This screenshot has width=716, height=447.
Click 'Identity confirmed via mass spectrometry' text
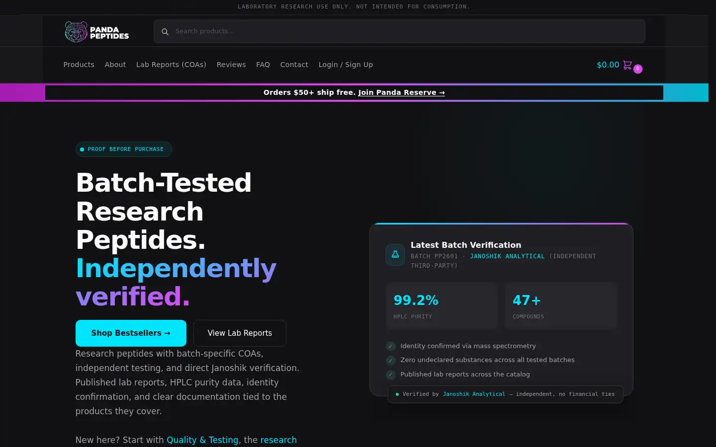(x=468, y=346)
